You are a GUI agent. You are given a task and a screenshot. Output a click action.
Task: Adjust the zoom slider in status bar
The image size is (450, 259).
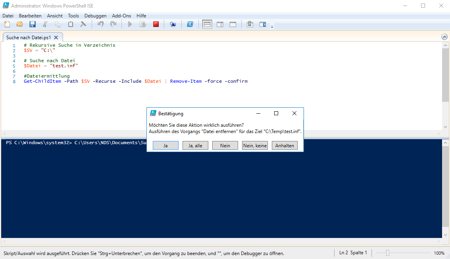388,253
